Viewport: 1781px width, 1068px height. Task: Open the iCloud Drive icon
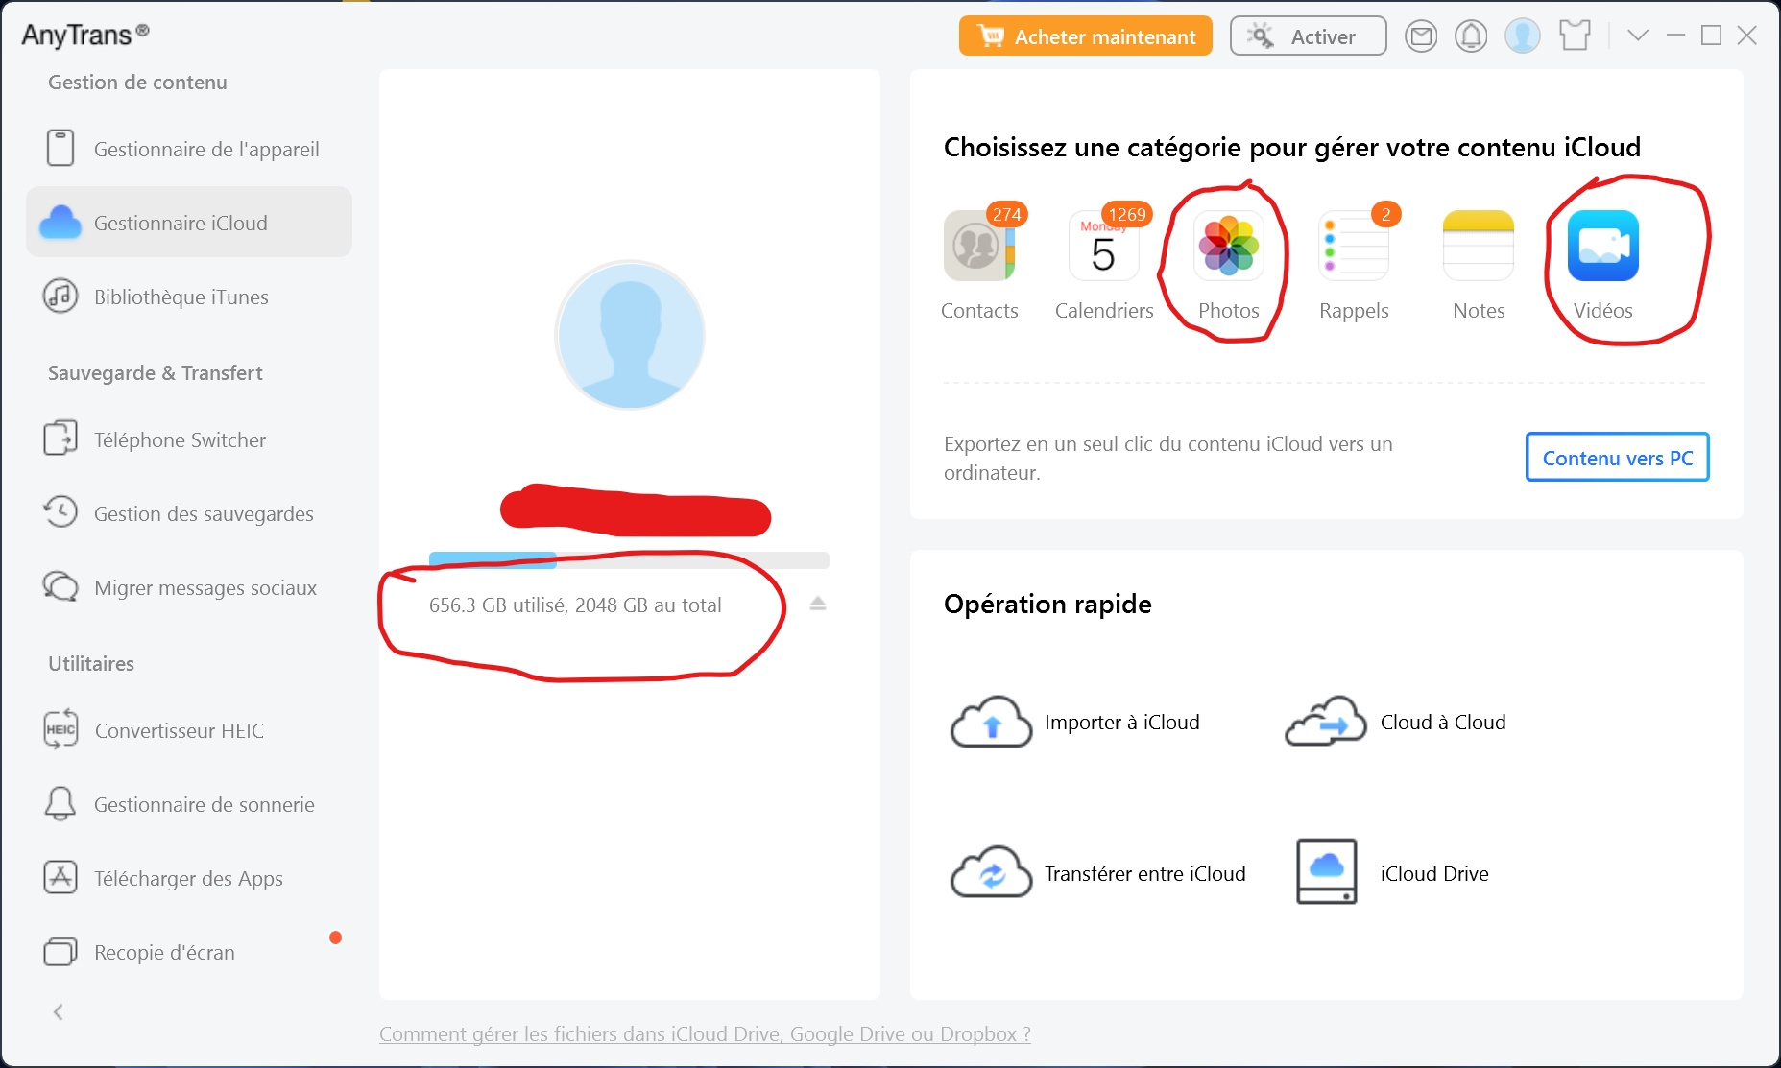coord(1327,871)
